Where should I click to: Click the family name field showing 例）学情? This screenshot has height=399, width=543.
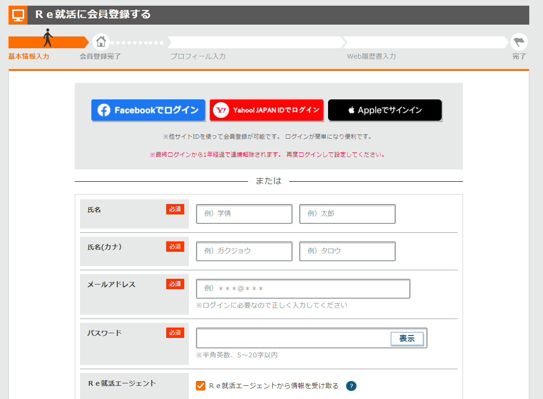coord(244,214)
